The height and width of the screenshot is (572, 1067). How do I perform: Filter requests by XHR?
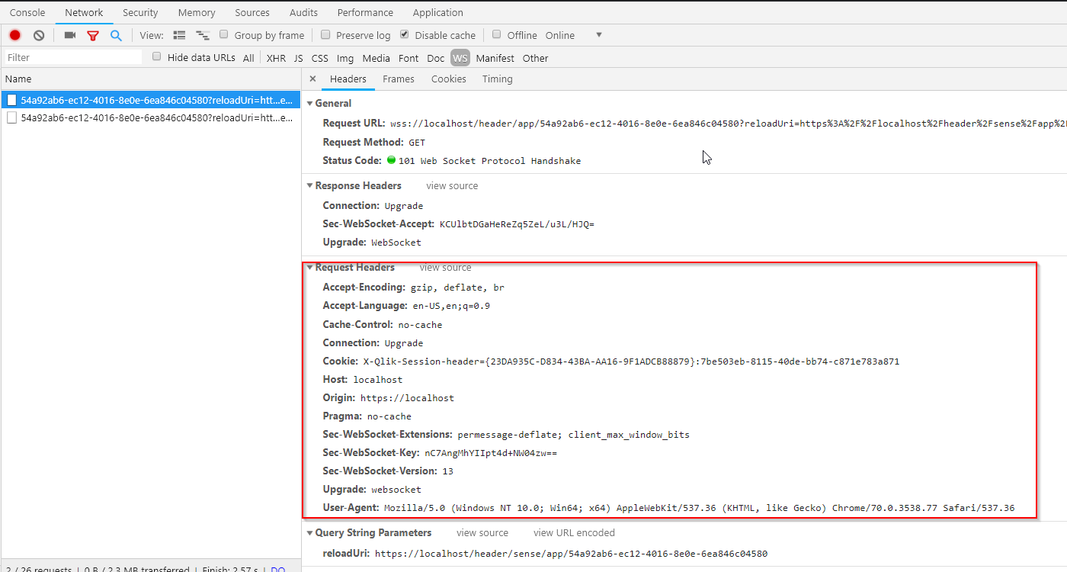(x=276, y=58)
